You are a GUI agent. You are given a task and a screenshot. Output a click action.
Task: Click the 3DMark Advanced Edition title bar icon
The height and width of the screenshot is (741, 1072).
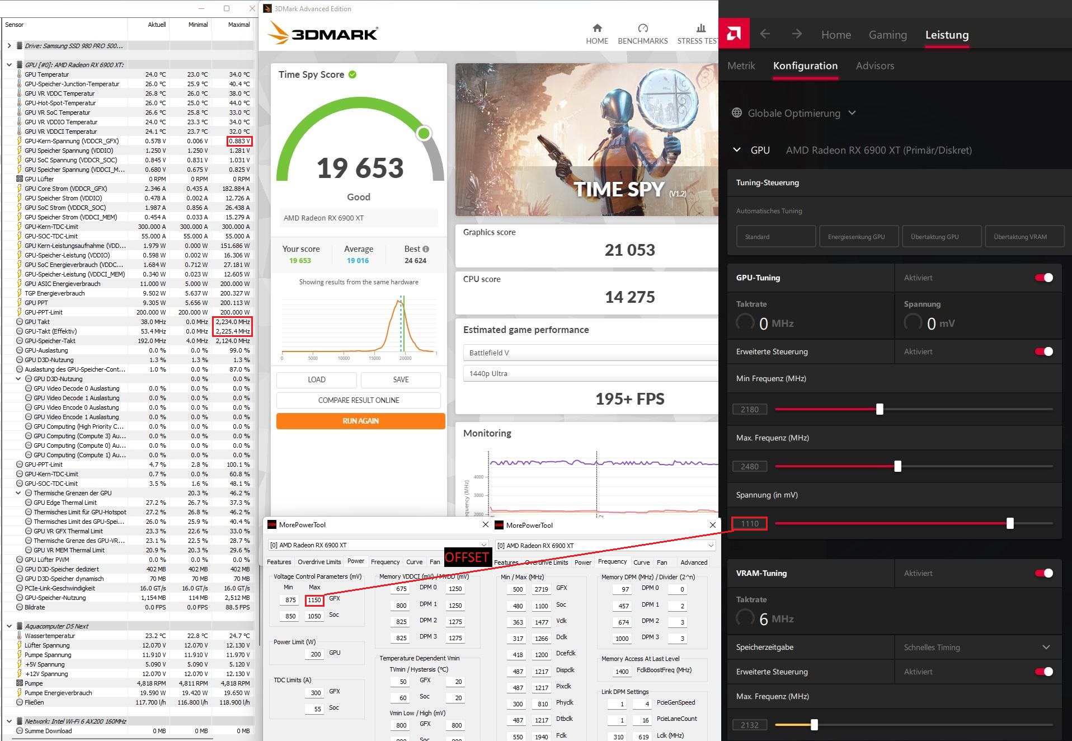click(x=267, y=8)
